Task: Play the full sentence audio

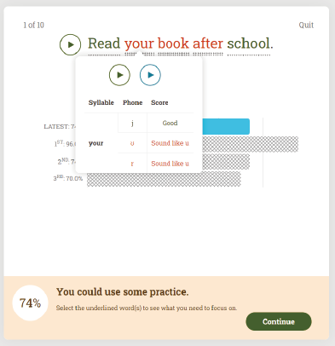Action: coord(70,44)
